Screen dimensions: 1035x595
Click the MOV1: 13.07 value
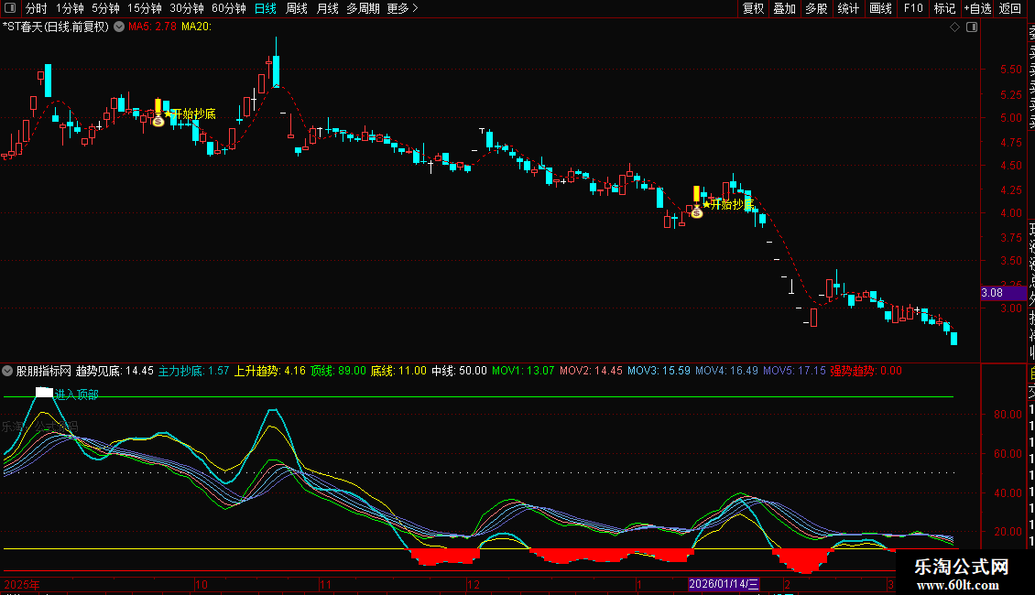[x=523, y=371]
